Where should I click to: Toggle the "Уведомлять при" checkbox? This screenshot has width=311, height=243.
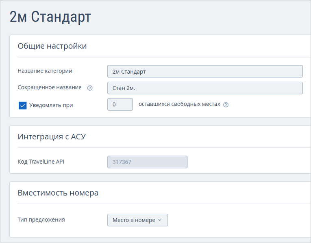tap(23, 105)
